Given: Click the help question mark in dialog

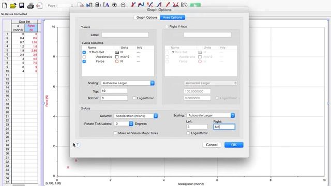Looking at the screenshot, I should [77, 145].
